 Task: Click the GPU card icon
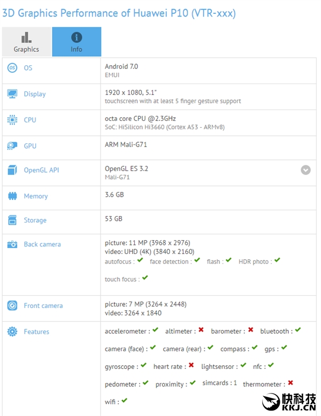[x=12, y=146]
